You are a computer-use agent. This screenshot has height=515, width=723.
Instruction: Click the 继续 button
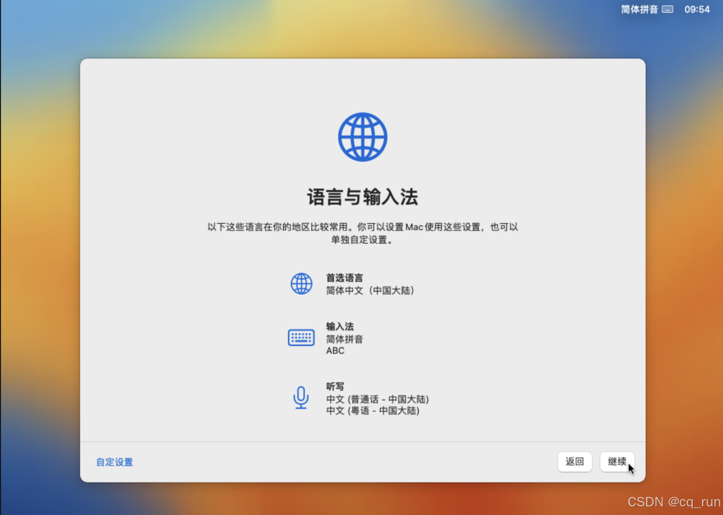pyautogui.click(x=617, y=461)
